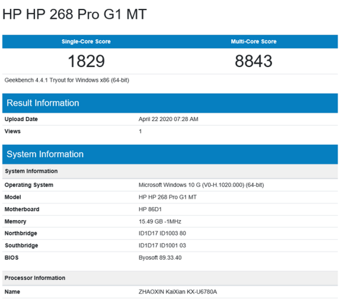Click the BIOS value Byosoft 89.33.40
342x299 pixels.
pyautogui.click(x=161, y=258)
